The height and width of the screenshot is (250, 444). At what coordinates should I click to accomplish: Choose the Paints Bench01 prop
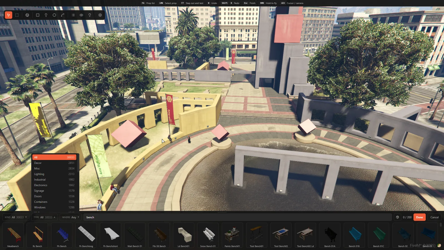tap(232, 235)
